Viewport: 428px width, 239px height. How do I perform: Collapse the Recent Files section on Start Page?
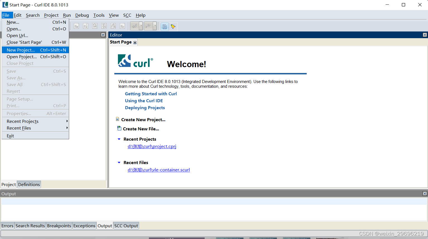(x=119, y=162)
